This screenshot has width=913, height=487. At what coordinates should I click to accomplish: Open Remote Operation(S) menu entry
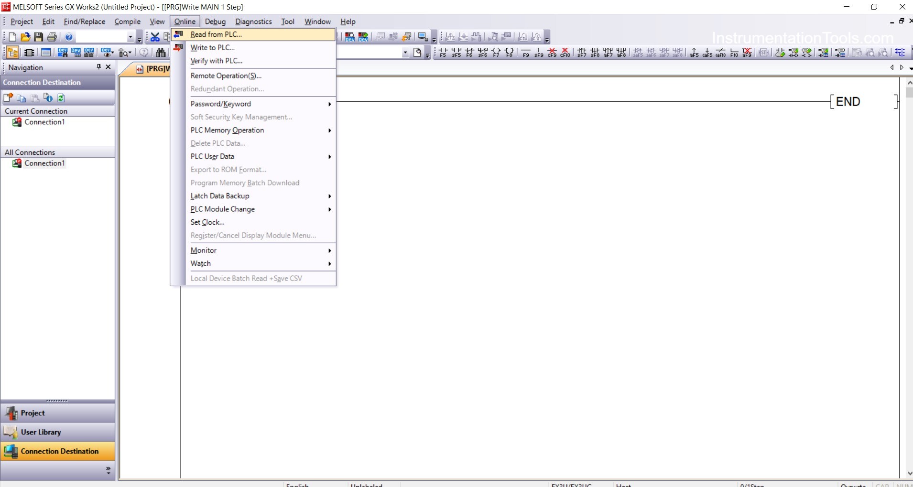pos(253,76)
